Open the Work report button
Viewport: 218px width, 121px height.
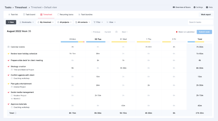tap(206, 14)
